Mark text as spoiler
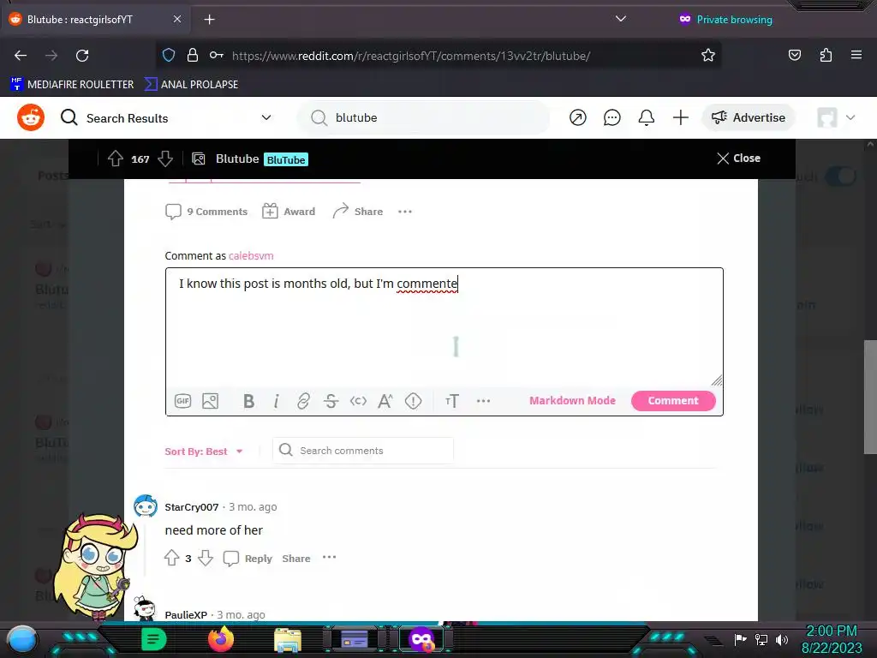The image size is (877, 658). [x=414, y=401]
